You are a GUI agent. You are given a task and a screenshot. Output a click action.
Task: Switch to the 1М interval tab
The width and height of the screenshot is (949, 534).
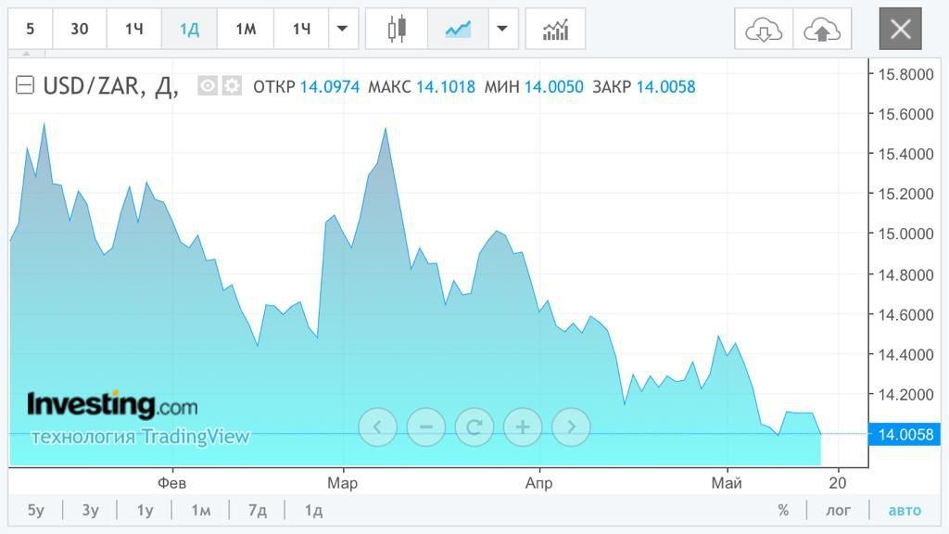(x=246, y=29)
